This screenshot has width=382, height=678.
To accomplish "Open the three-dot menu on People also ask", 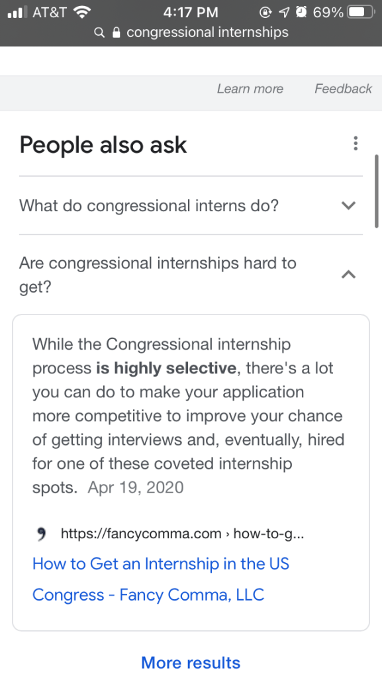I will tap(356, 143).
